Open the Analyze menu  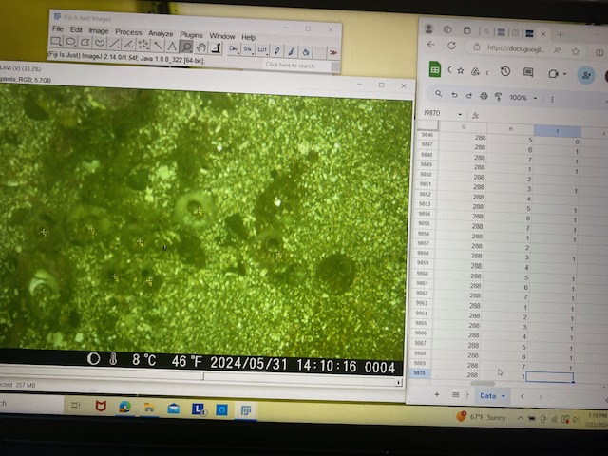click(x=161, y=34)
